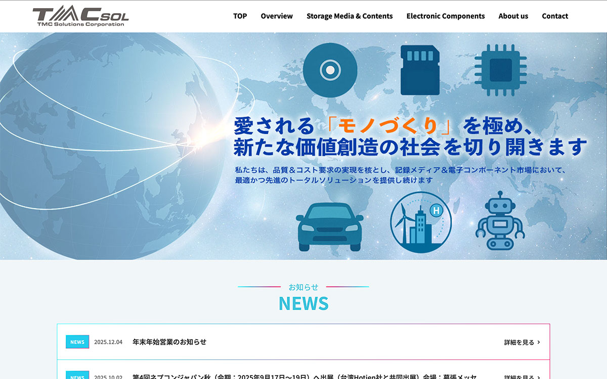Click the robot icon in banner
This screenshot has height=379, width=607.
[500, 220]
